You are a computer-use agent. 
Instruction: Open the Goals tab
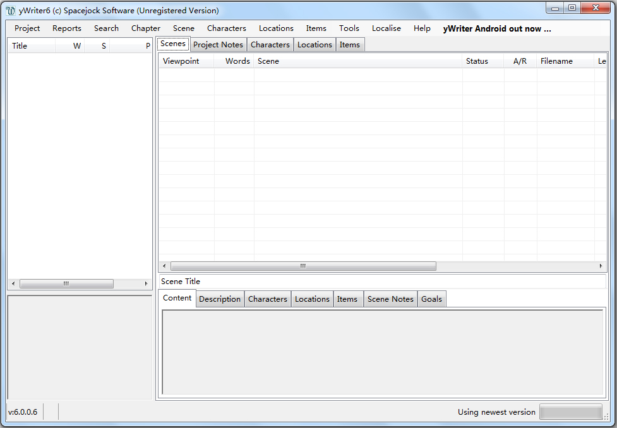(x=431, y=299)
